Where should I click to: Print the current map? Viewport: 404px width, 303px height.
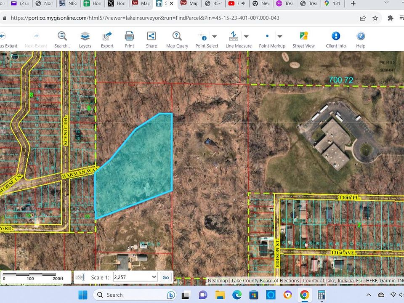129,37
